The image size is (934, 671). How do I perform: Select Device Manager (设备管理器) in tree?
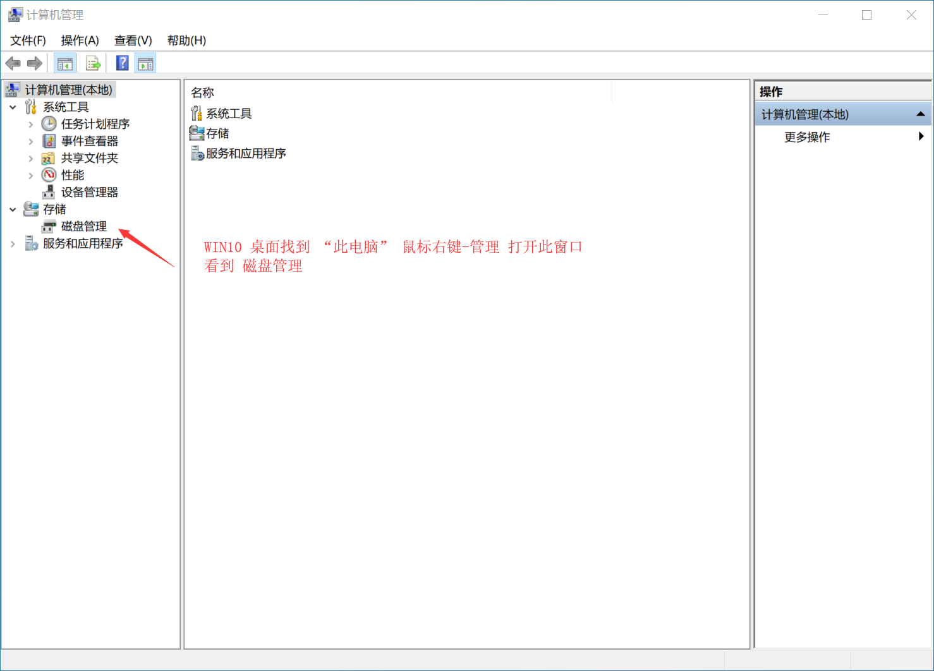[x=89, y=192]
